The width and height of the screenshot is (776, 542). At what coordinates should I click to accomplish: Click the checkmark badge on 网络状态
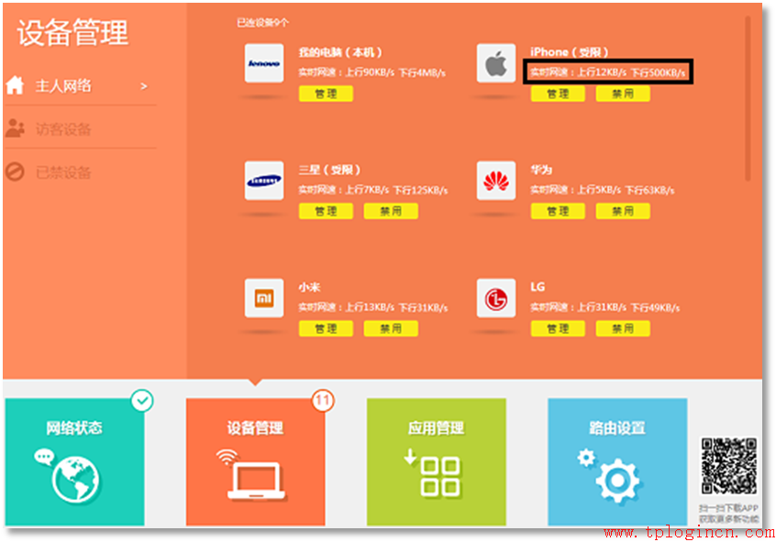tap(142, 399)
